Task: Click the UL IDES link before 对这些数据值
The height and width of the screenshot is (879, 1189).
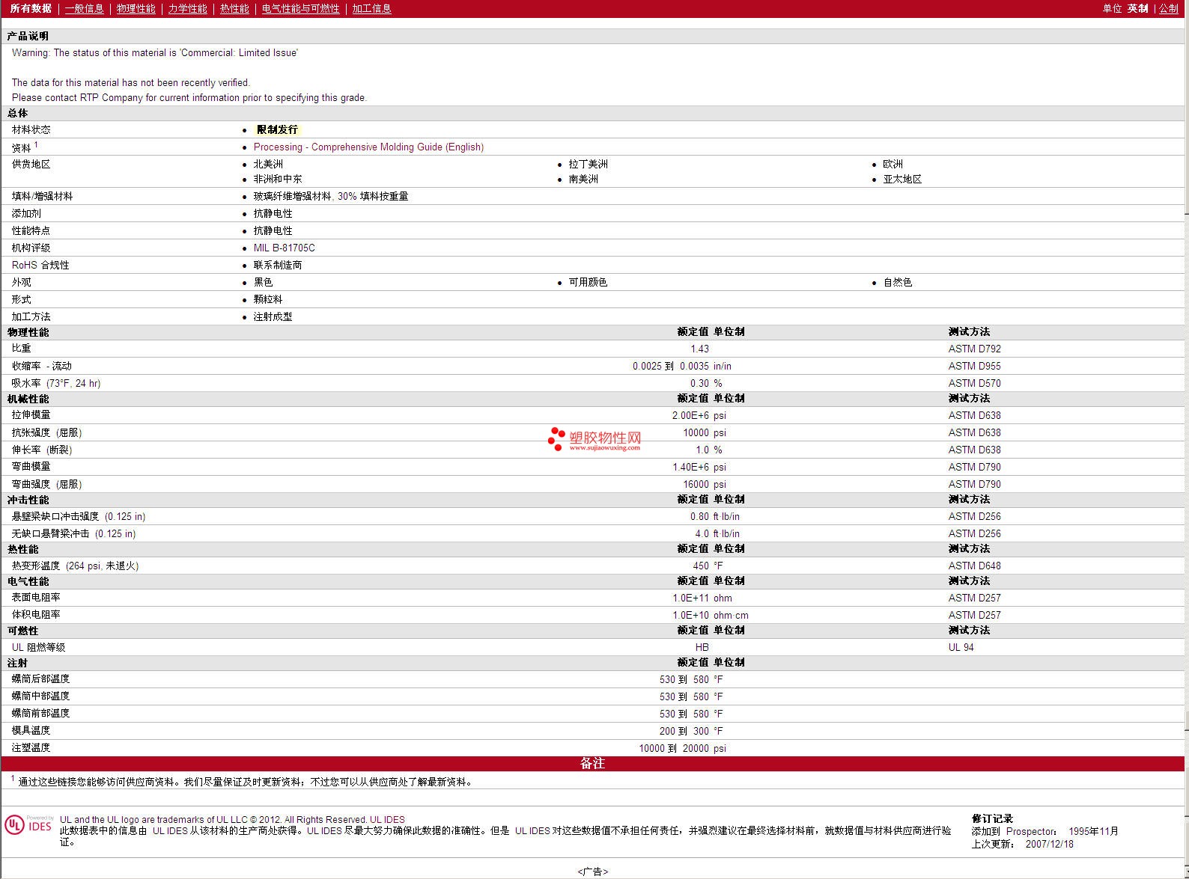Action: (532, 831)
